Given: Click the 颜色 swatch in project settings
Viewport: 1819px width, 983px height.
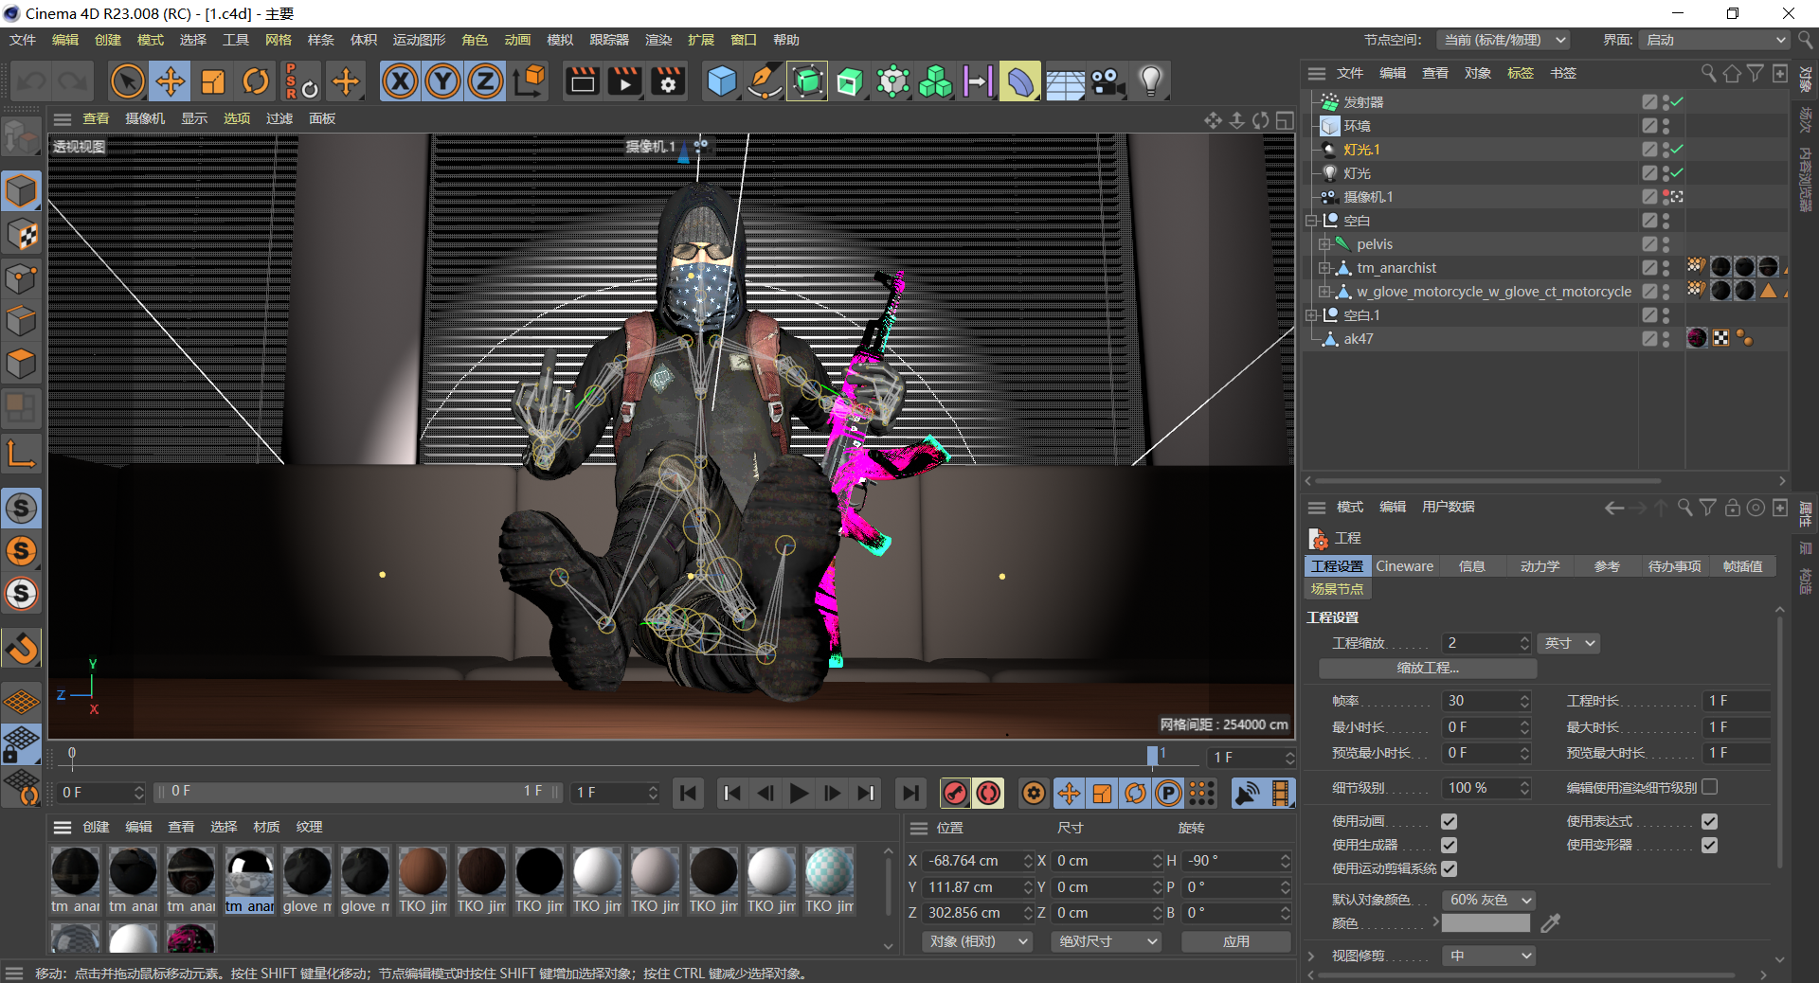Looking at the screenshot, I should coord(1485,923).
